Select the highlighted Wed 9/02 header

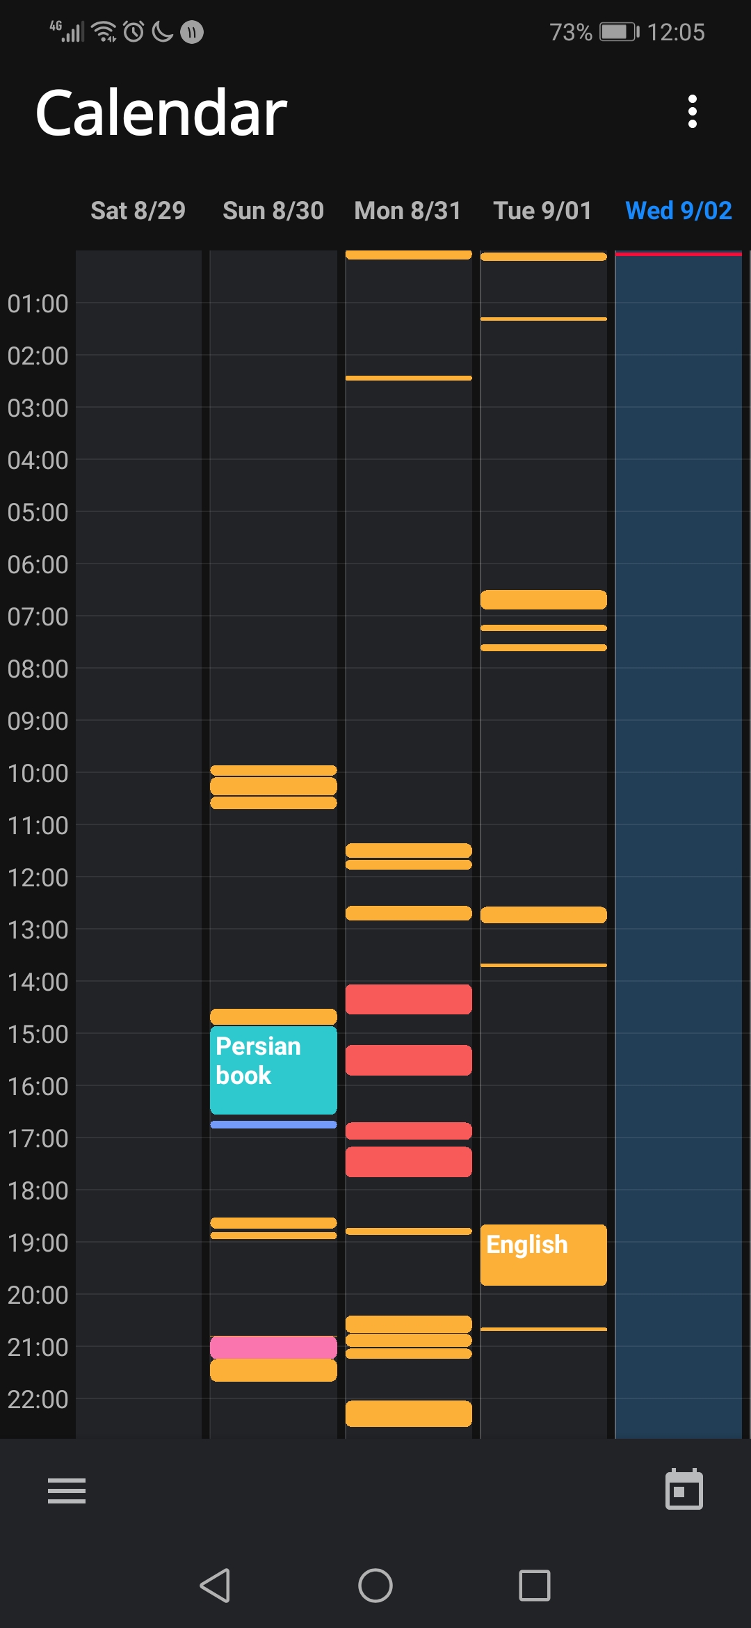click(x=679, y=210)
